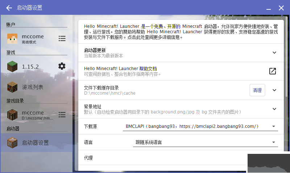Viewport: 290px width, 173px height.
Task: Select 游戏列表 in the sidebar
Action: tap(37, 87)
